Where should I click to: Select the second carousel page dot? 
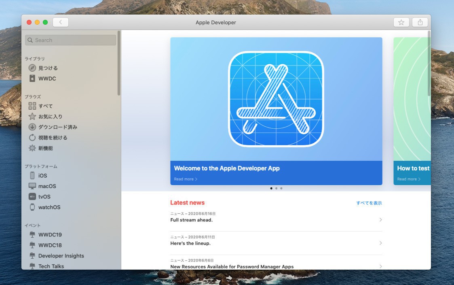276,189
